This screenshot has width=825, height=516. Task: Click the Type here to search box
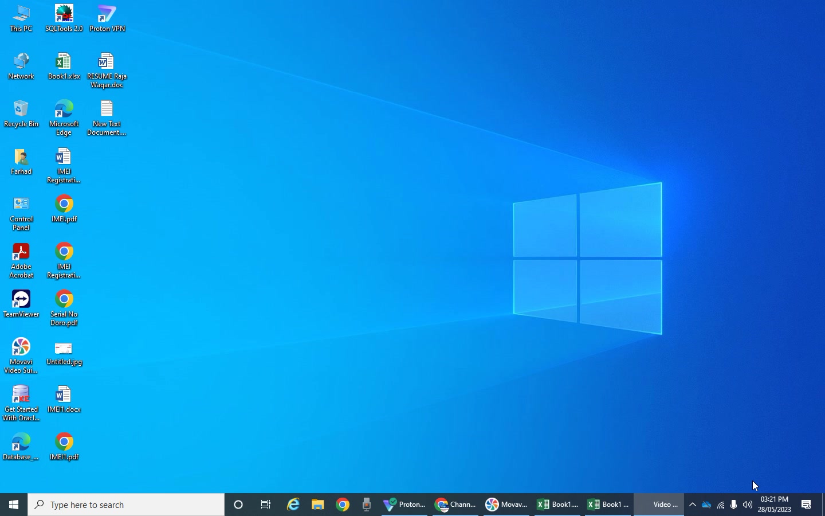(126, 505)
